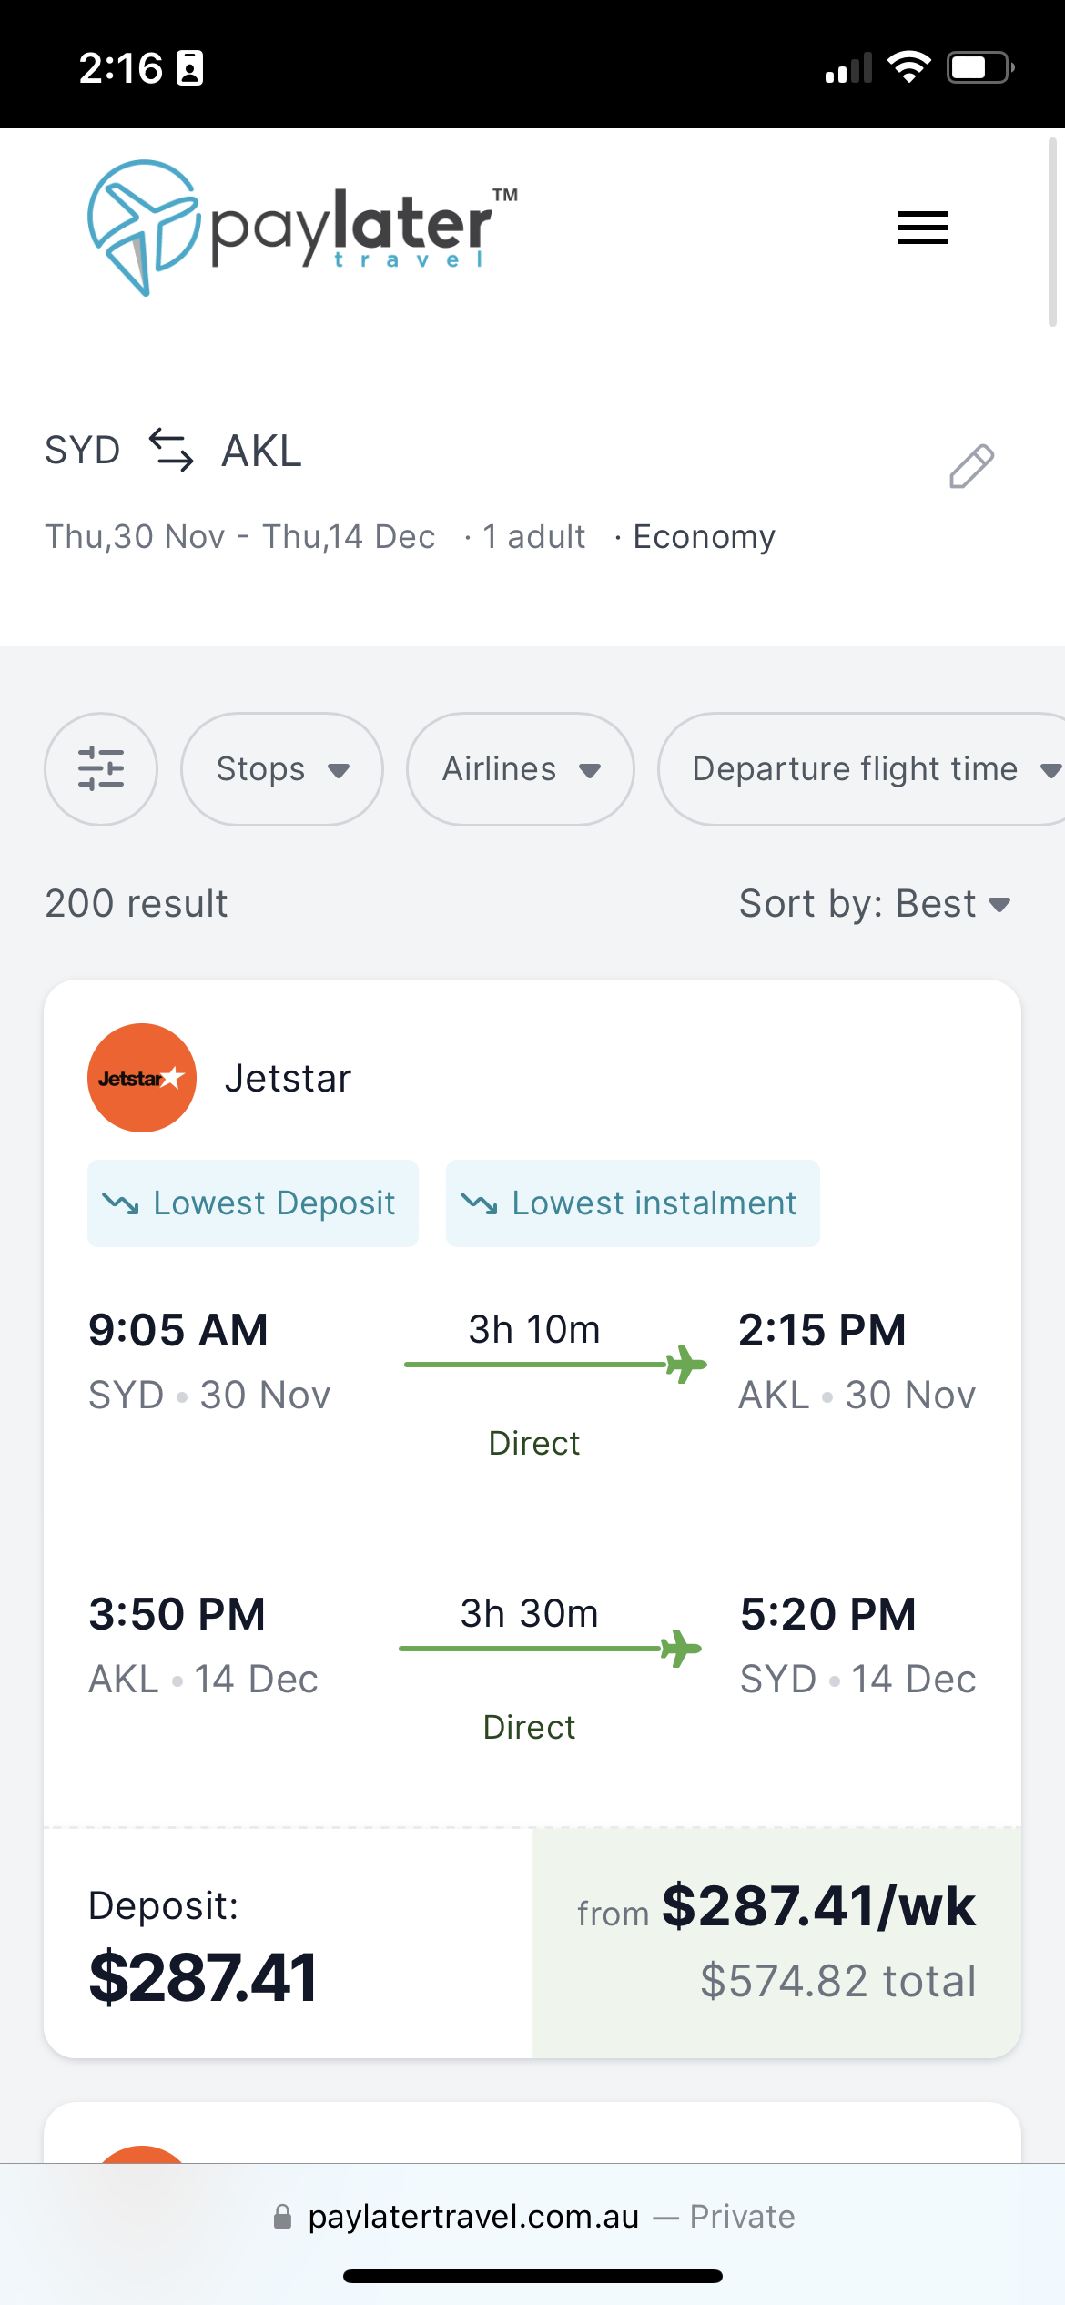Open Departure flight time dropdown
Screen dimensions: 1065x2305
click(x=861, y=769)
